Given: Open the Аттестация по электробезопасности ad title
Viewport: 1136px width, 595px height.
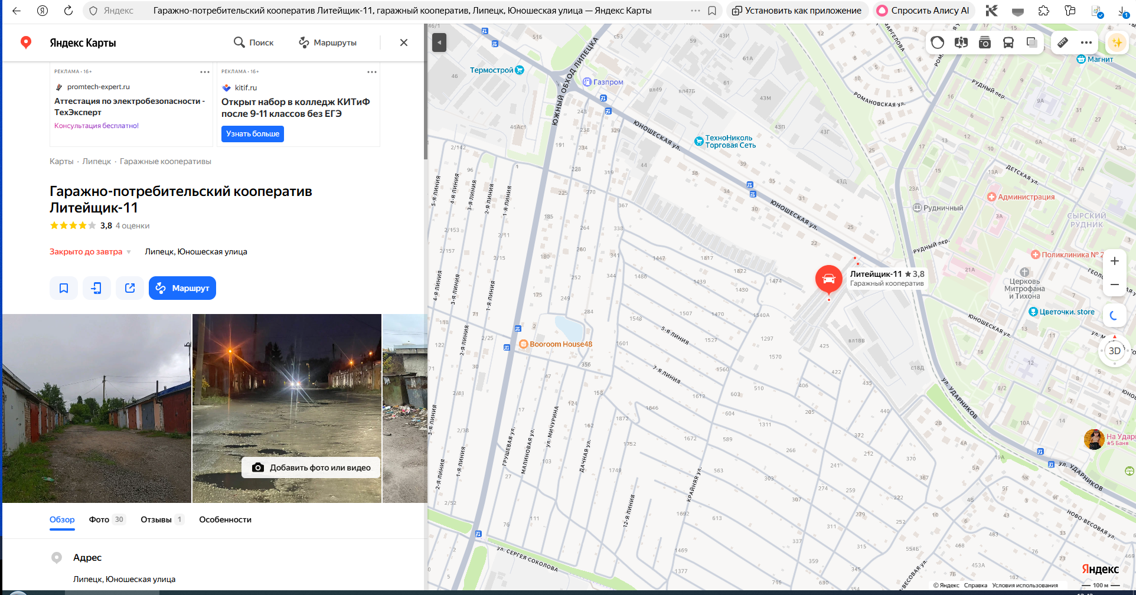Looking at the screenshot, I should point(130,107).
